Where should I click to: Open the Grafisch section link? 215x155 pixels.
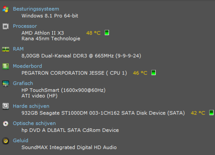pyautogui.click(x=23, y=83)
